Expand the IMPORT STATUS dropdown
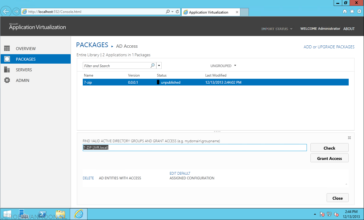 click(277, 29)
